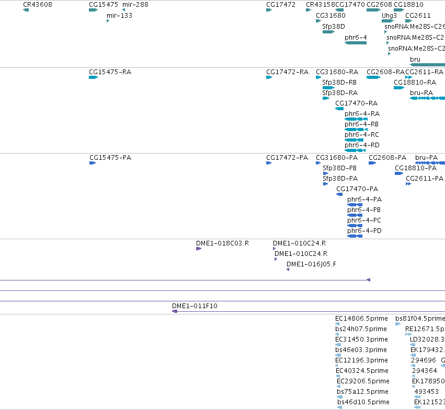Select the Sfp38D-RB transcript
445x410 pixels.
click(339, 83)
